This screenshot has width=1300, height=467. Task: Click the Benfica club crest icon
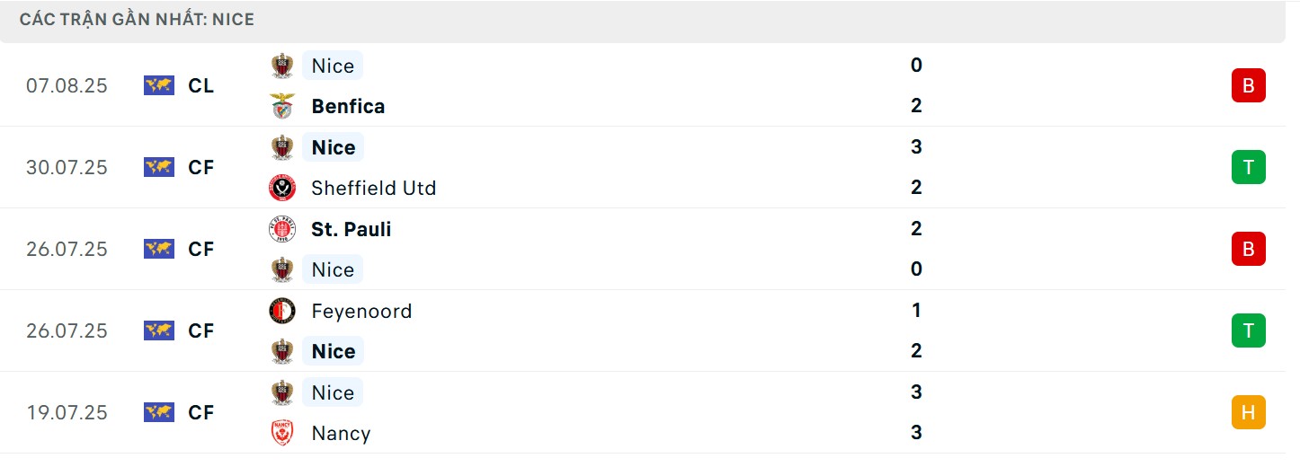[x=282, y=106]
